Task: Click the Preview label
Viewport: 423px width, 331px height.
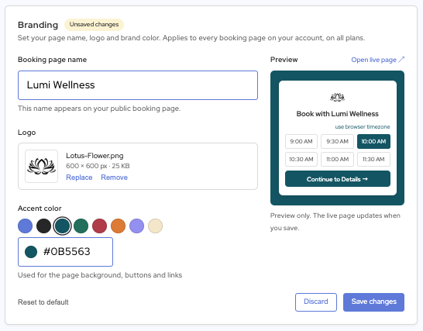Action: (x=284, y=60)
